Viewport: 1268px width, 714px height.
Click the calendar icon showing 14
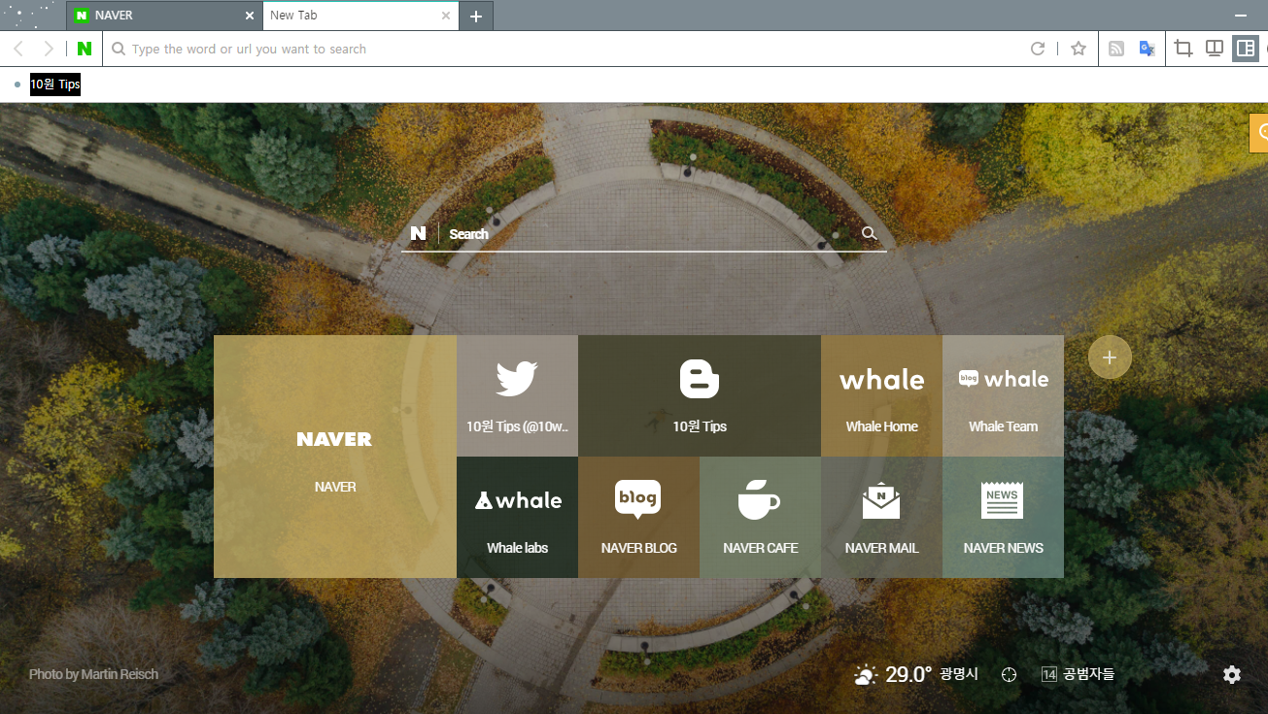point(1047,673)
